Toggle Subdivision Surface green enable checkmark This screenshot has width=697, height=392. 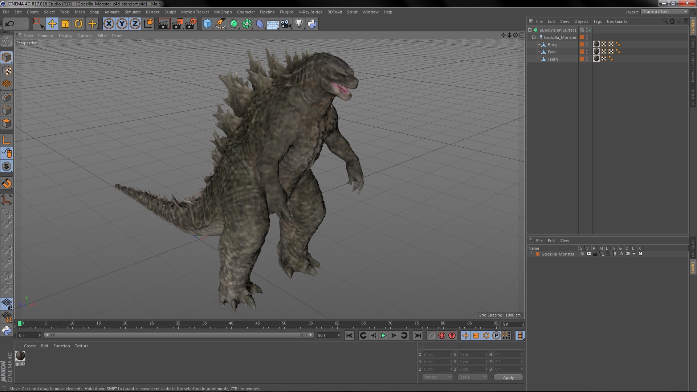point(590,30)
